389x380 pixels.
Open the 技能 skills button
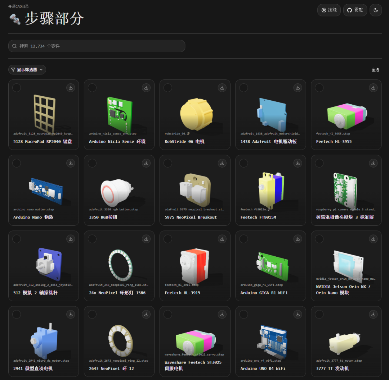pyautogui.click(x=329, y=10)
